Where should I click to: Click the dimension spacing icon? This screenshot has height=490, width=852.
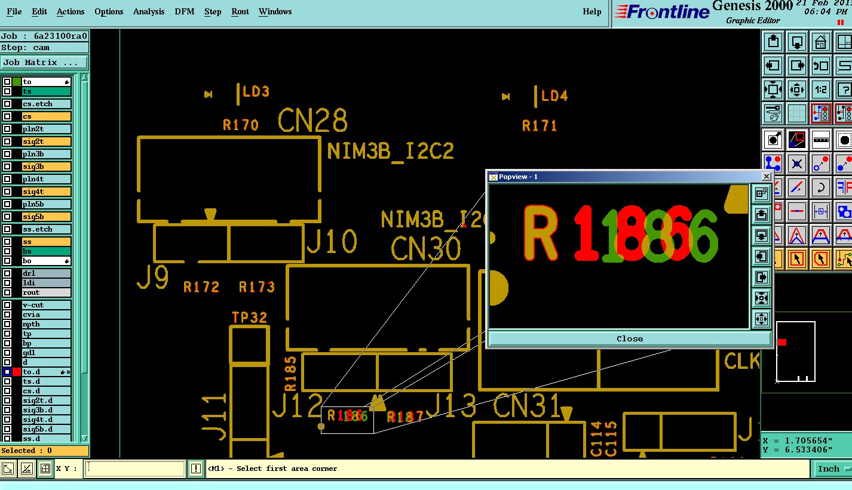[821, 211]
